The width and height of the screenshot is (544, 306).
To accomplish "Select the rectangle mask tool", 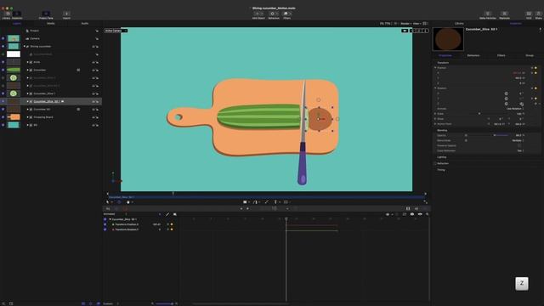I will coord(286,202).
